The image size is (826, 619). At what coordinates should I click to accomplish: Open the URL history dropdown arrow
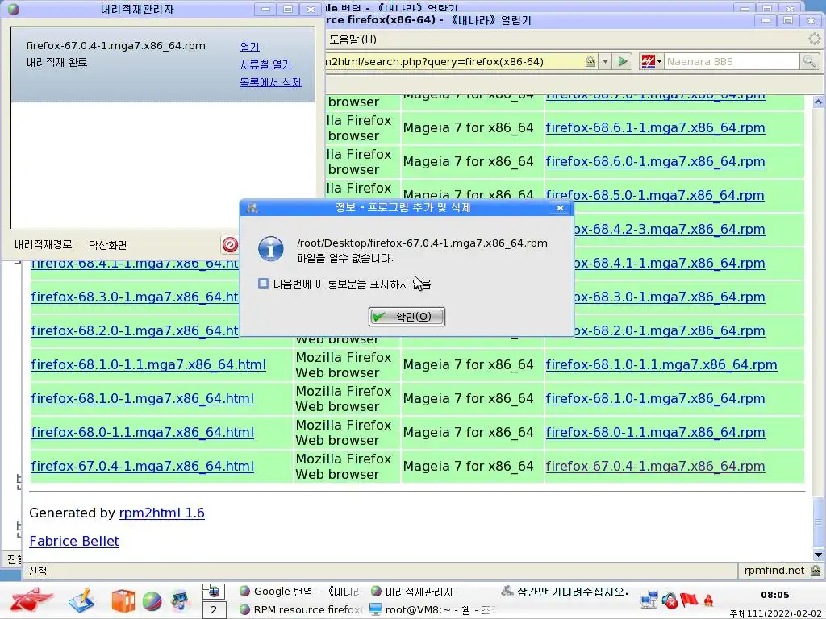(605, 61)
